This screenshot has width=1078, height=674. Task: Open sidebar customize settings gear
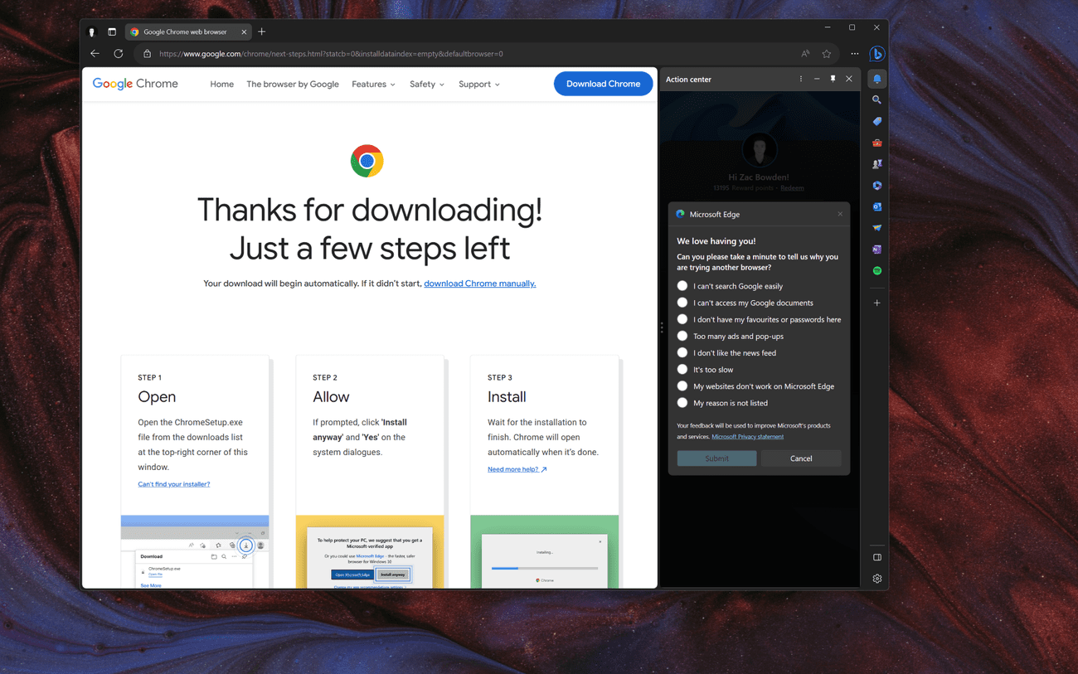876,578
